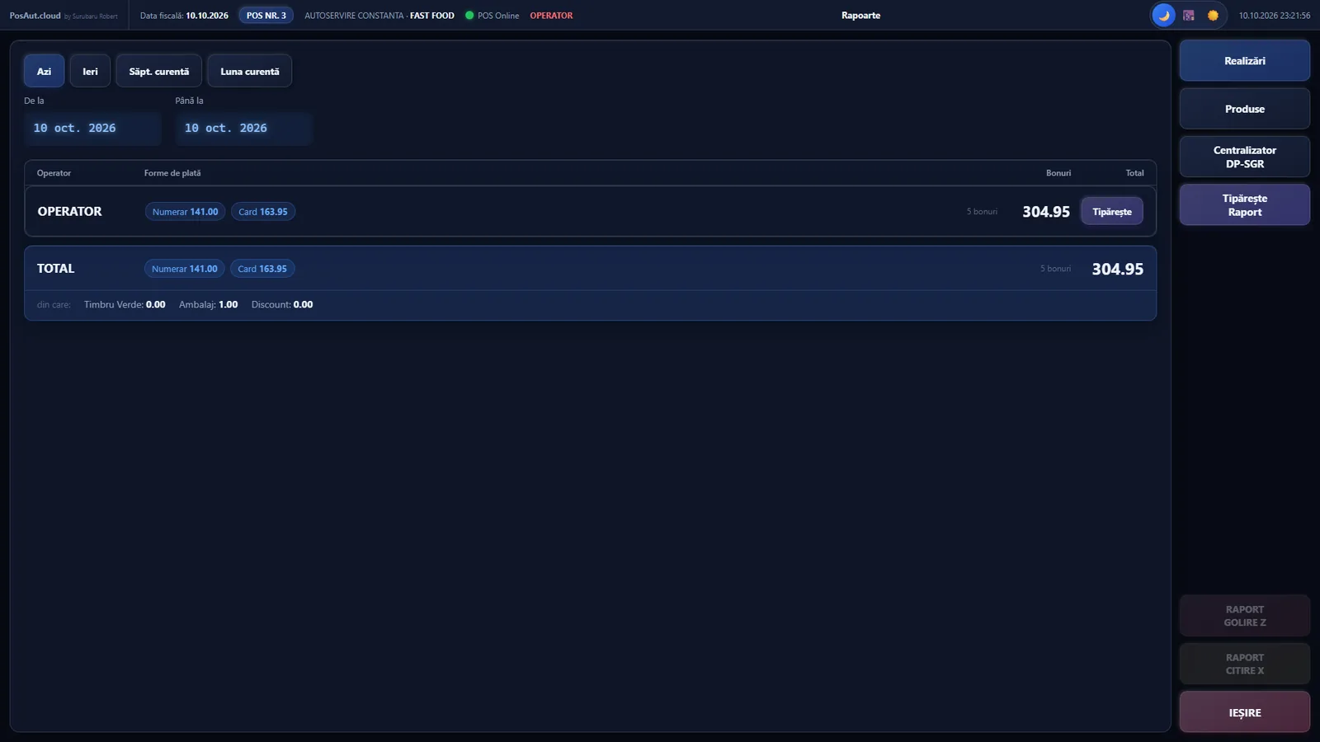
Task: Click the Ambalaj: 1.00 value
Action: (208, 305)
